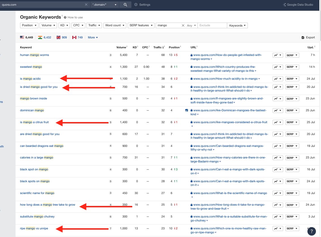The image size is (321, 237).
Task: Open trend chart for calories in a large mango
Action: 278,158
